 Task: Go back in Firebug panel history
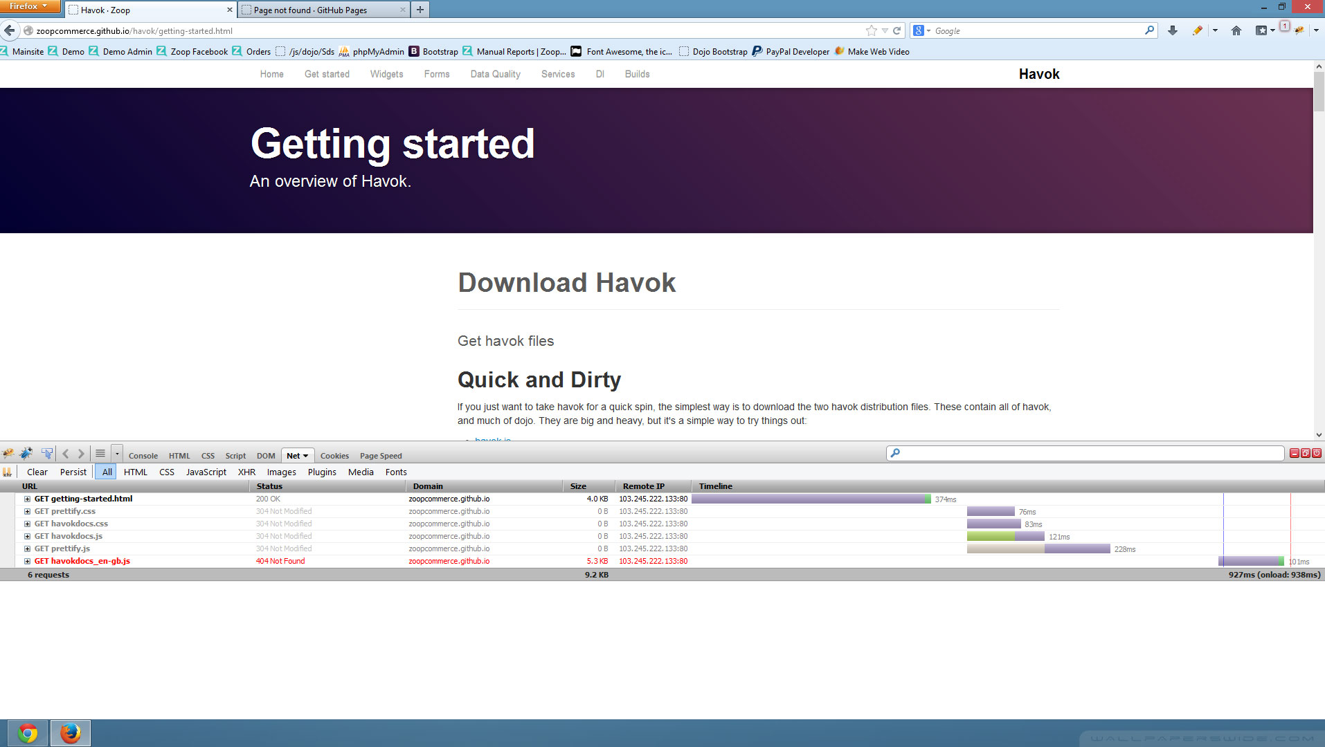point(66,454)
